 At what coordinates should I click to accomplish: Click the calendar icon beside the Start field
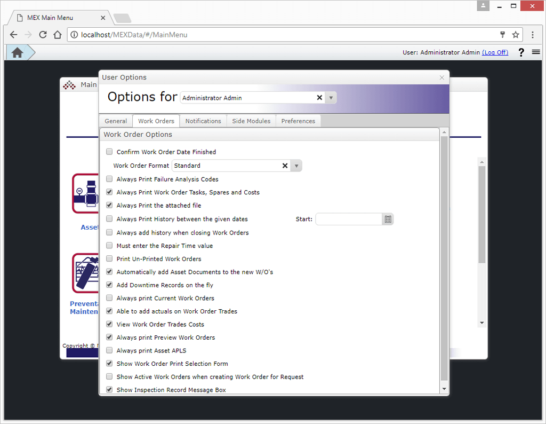point(388,219)
